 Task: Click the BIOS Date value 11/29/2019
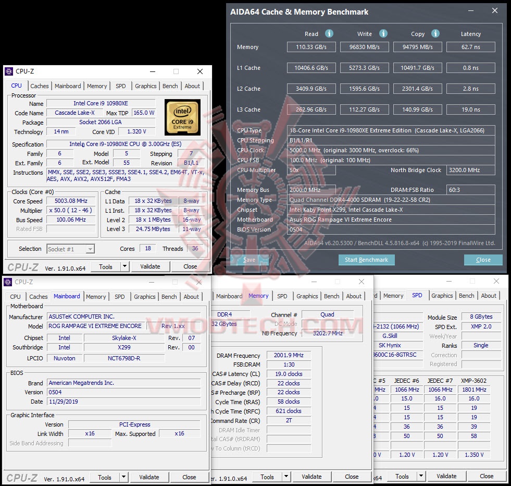(124, 402)
